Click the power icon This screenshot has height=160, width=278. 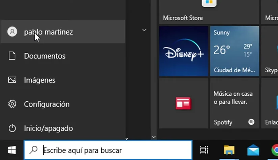tap(12, 128)
